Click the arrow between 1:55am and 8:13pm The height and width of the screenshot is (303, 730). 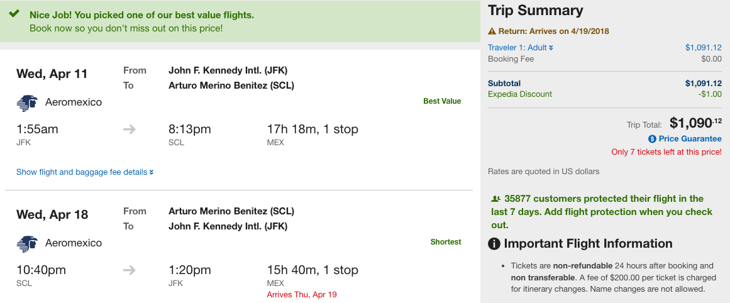point(130,129)
